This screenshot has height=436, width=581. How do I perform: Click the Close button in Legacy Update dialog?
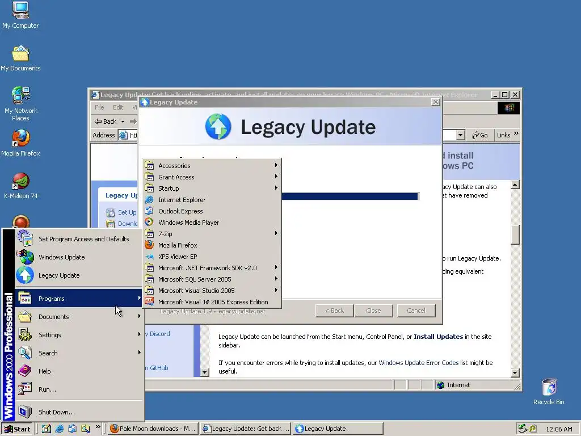click(373, 311)
